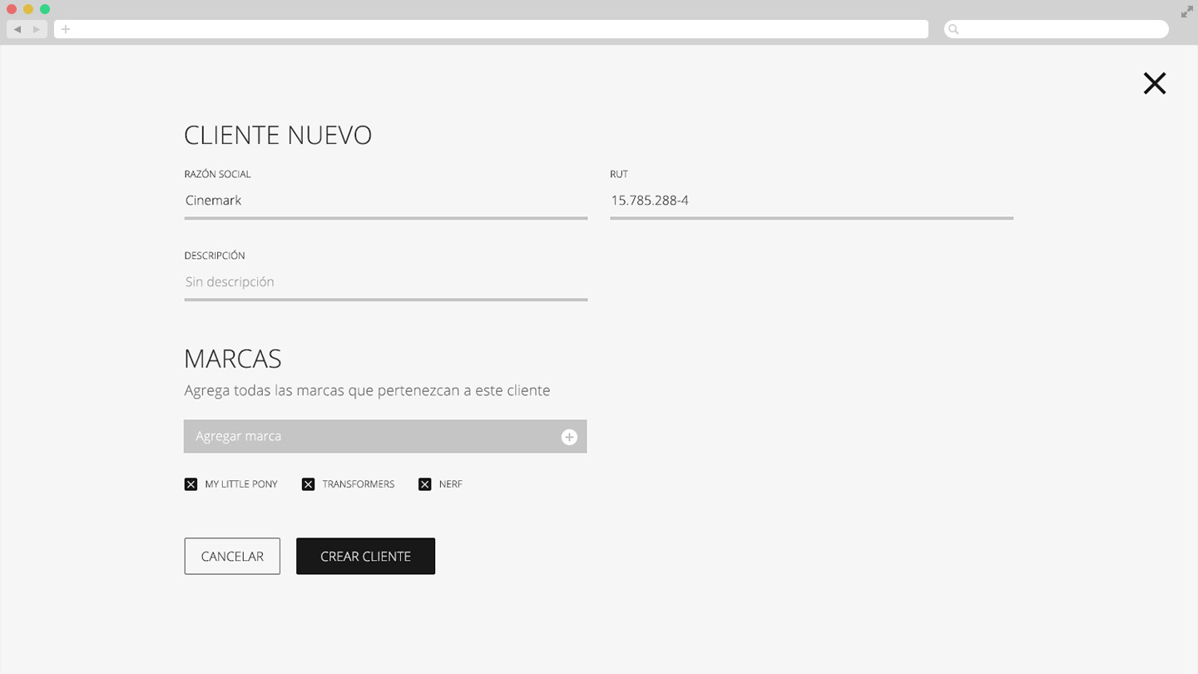Click the green window maximize dot
Viewport: 1198px width, 674px height.
(x=45, y=9)
